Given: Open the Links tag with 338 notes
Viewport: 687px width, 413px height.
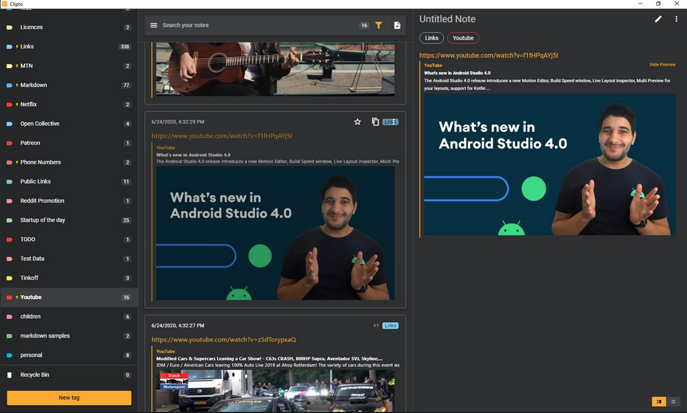Looking at the screenshot, I should [69, 47].
